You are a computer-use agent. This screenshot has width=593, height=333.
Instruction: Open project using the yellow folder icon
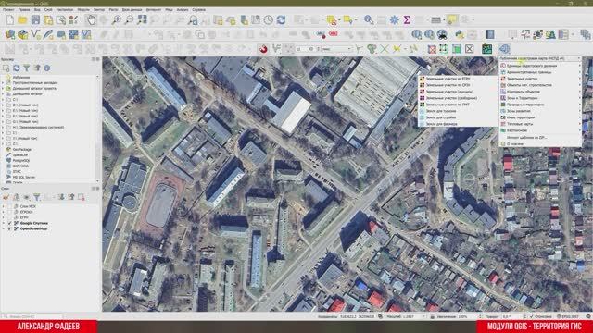(x=22, y=20)
